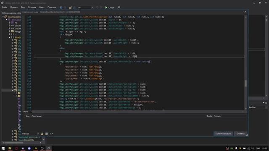Click the code editor vertical scrollbar thumb
The height and width of the screenshot is (151, 269).
245,83
